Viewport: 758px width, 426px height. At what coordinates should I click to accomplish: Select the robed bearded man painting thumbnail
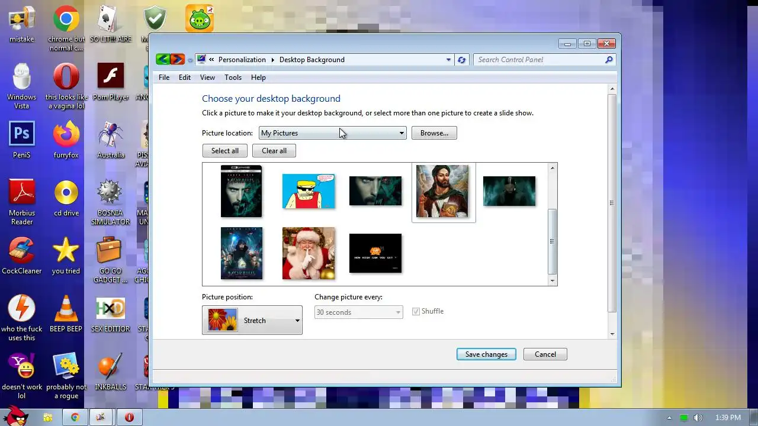click(442, 191)
